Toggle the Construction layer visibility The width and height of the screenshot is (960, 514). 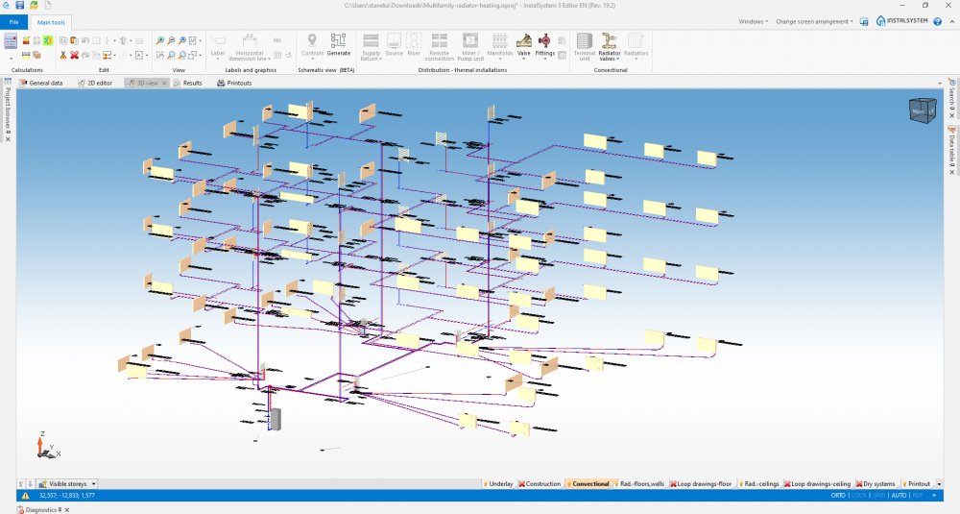[540, 484]
